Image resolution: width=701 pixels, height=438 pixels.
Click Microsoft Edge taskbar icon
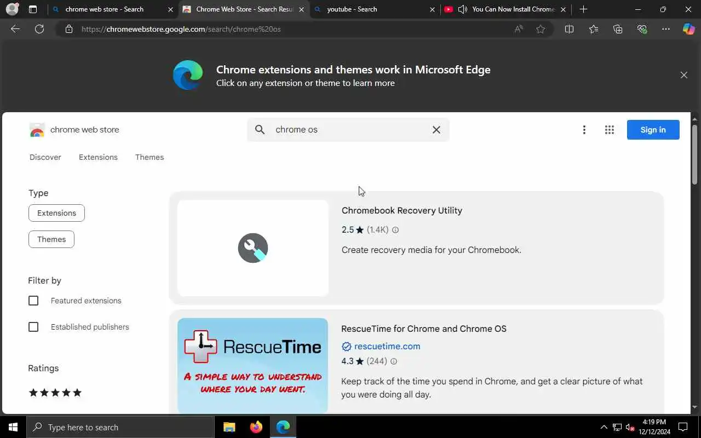point(283,427)
